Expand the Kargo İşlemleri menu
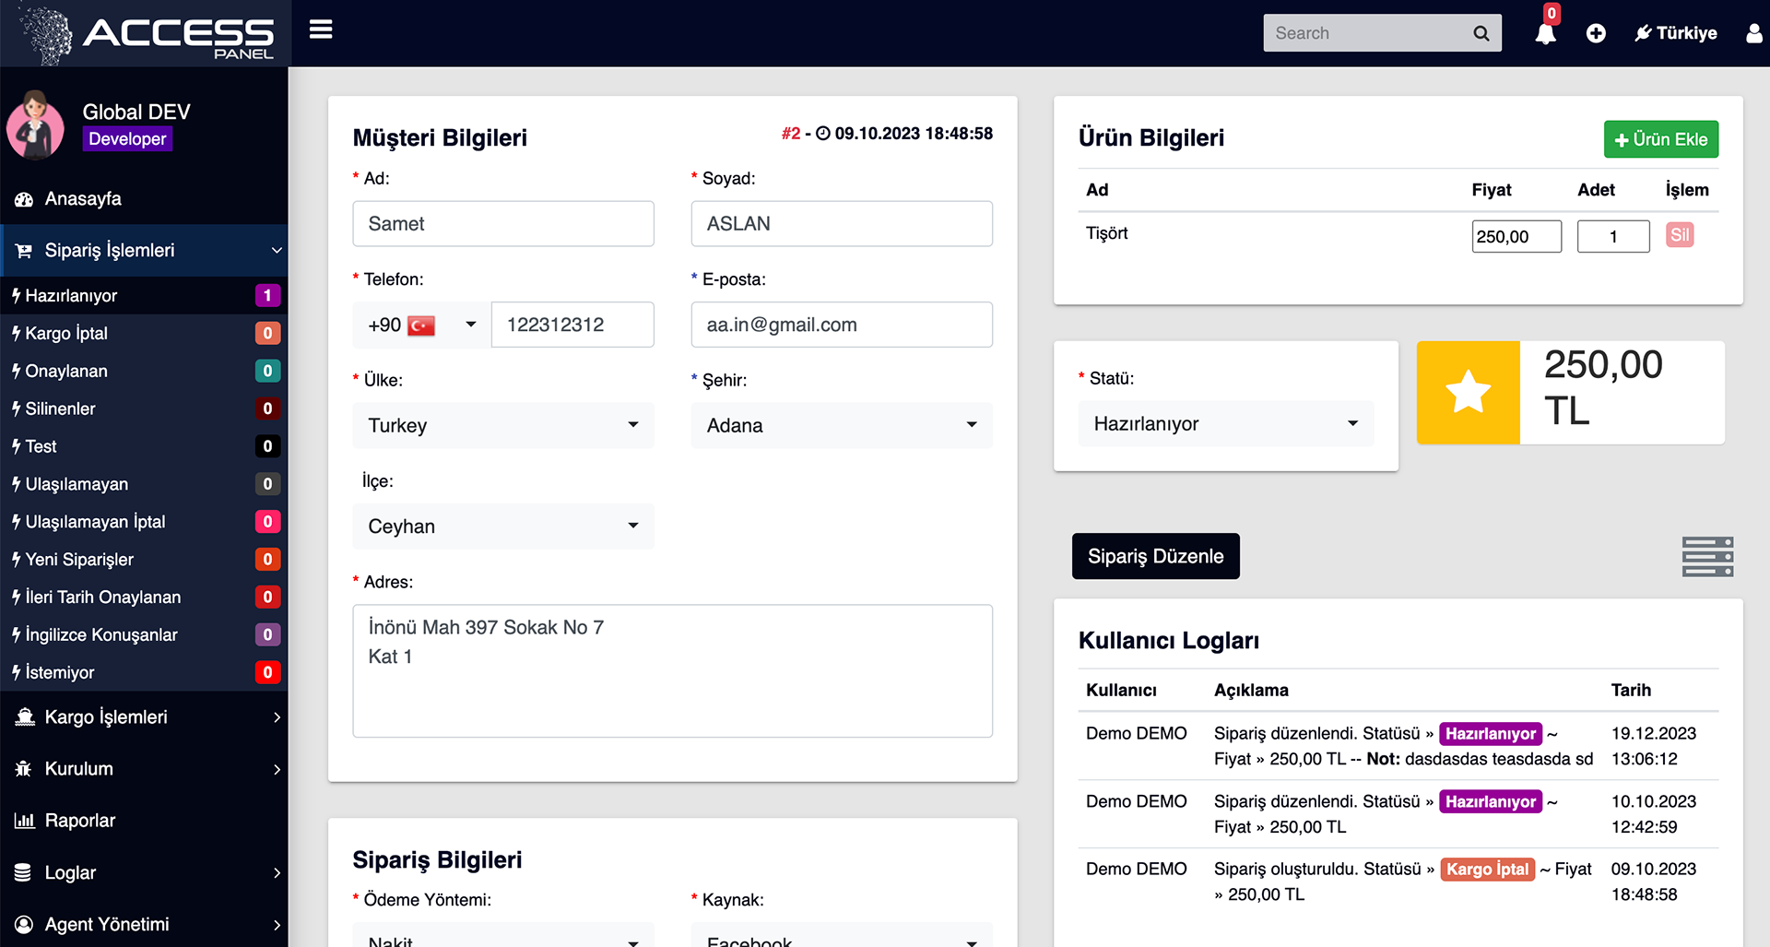The height and width of the screenshot is (947, 1770). point(144,717)
